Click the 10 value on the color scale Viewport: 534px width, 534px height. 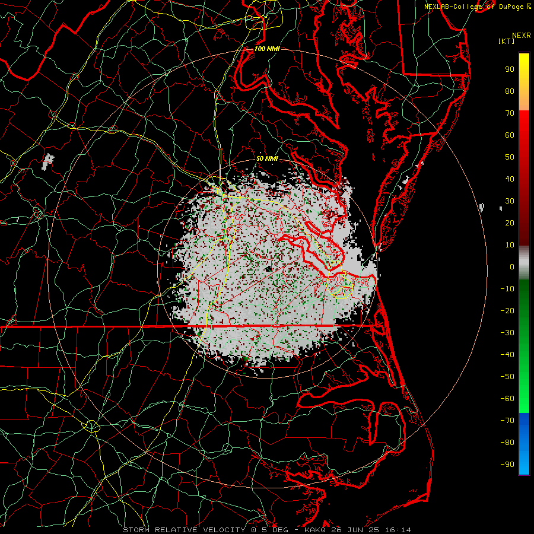(x=510, y=245)
